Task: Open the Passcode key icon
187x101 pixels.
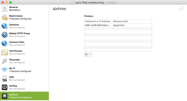Action: (x=4, y=61)
